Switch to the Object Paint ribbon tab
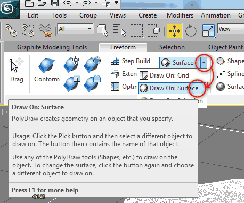Image resolution: width=244 pixels, height=203 pixels. click(x=225, y=47)
